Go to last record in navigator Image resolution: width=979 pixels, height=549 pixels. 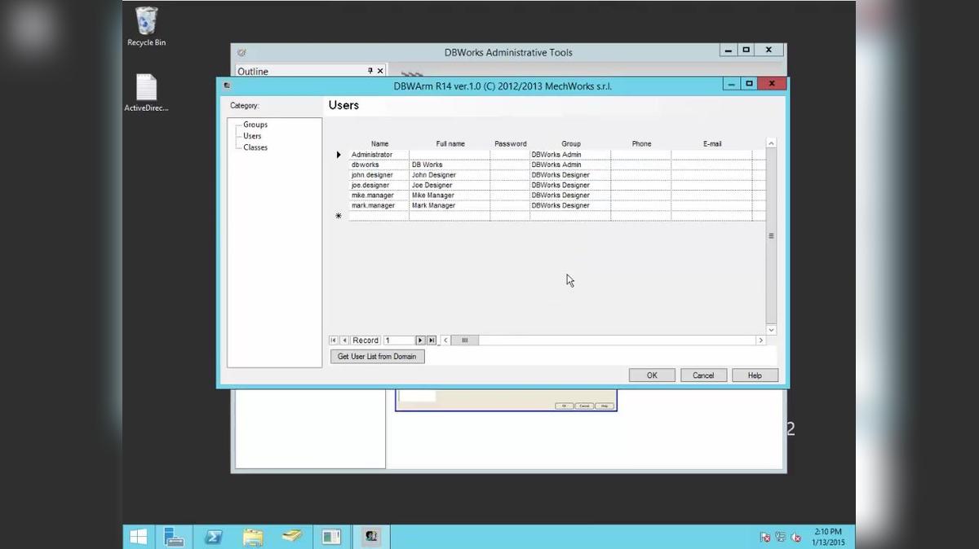tap(432, 340)
